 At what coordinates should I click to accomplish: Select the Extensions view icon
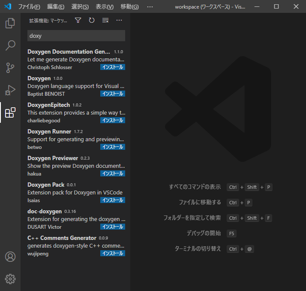point(10,112)
